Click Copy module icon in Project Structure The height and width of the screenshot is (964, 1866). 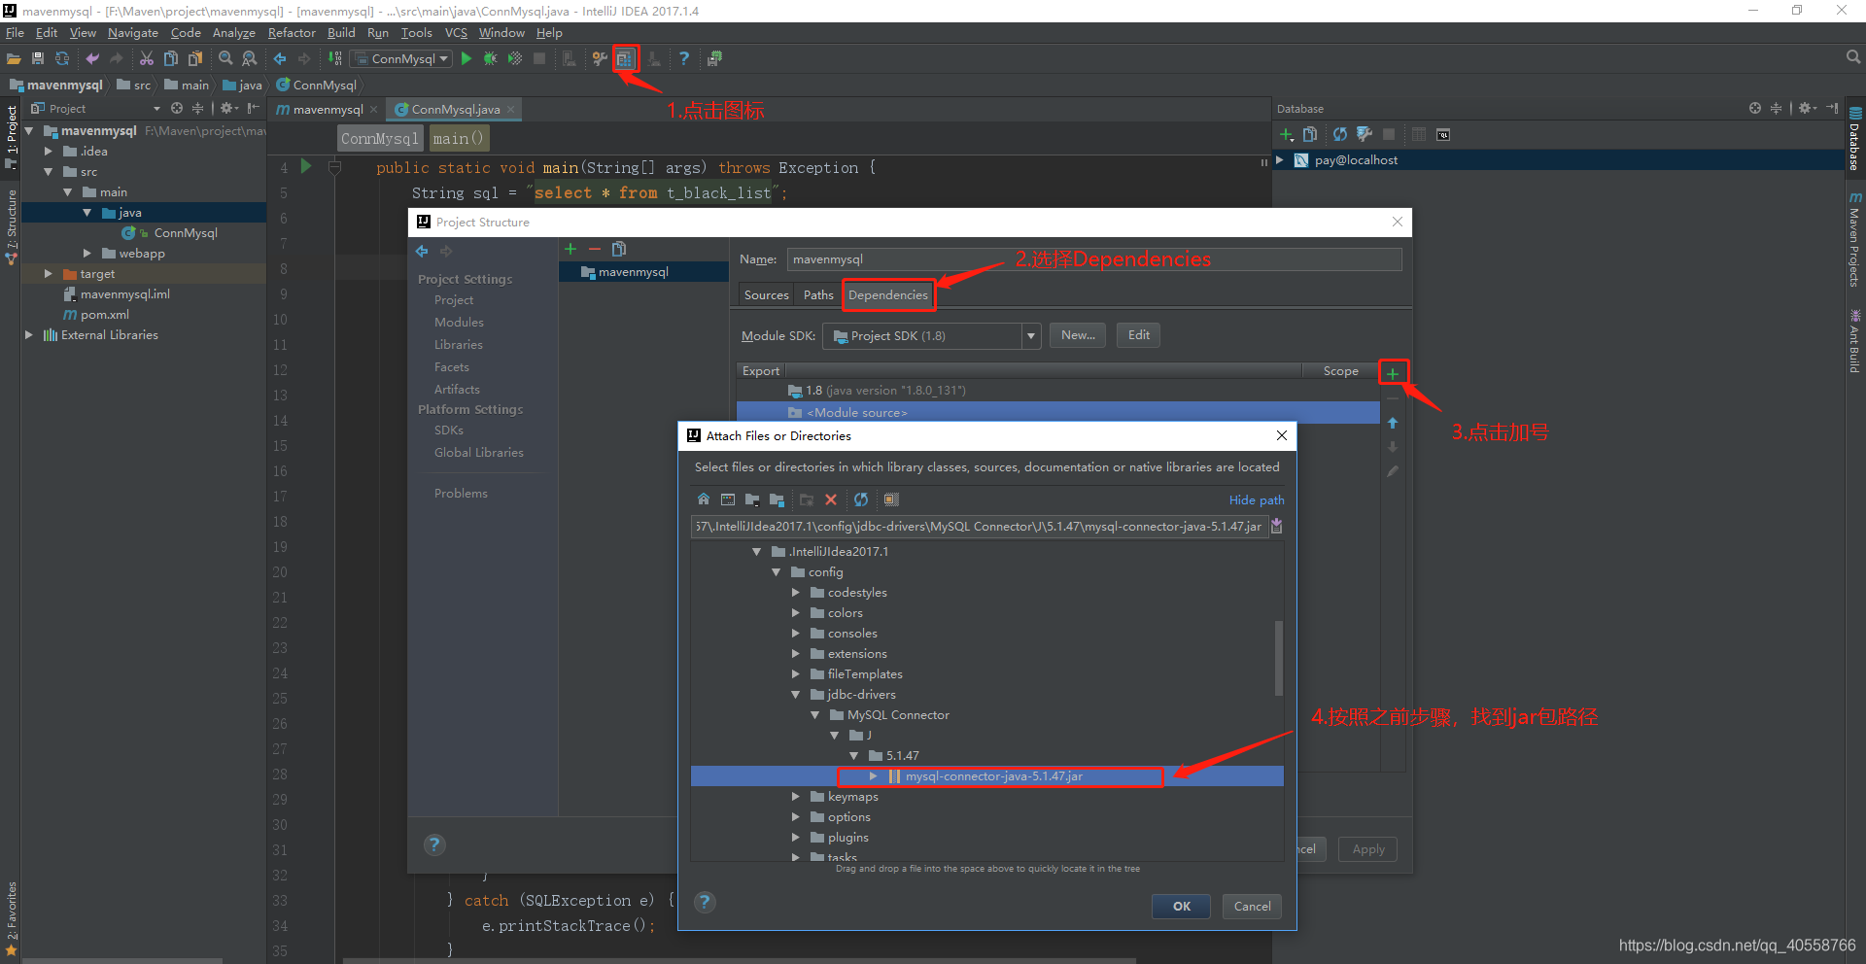tap(619, 250)
